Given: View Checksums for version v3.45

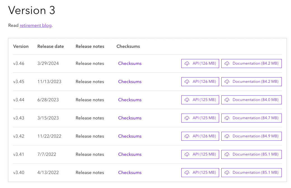Looking at the screenshot, I should (130, 82).
